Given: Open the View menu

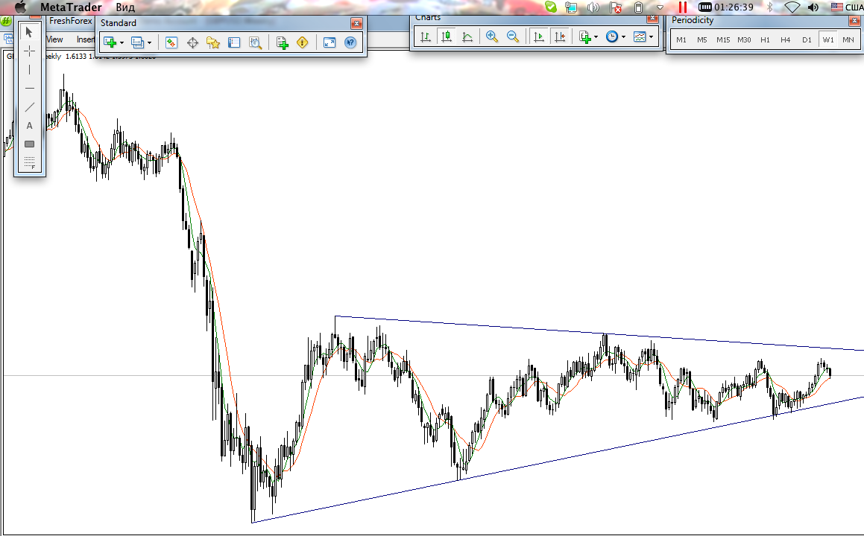Looking at the screenshot, I should 54,39.
